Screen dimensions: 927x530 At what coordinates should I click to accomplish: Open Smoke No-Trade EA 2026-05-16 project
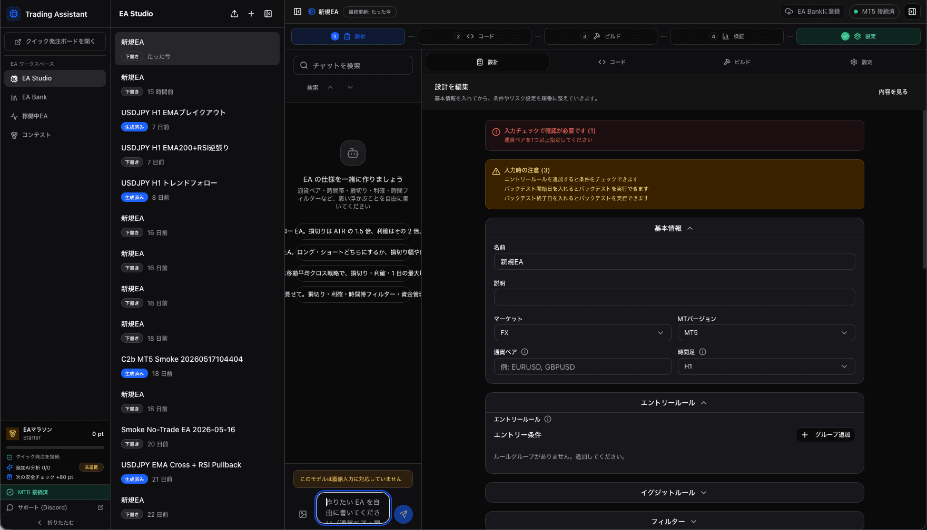pyautogui.click(x=197, y=436)
